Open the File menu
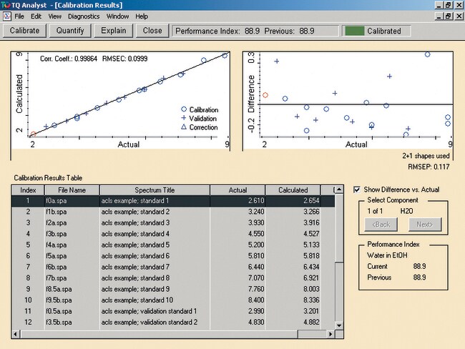This screenshot has width=465, height=349. point(19,16)
